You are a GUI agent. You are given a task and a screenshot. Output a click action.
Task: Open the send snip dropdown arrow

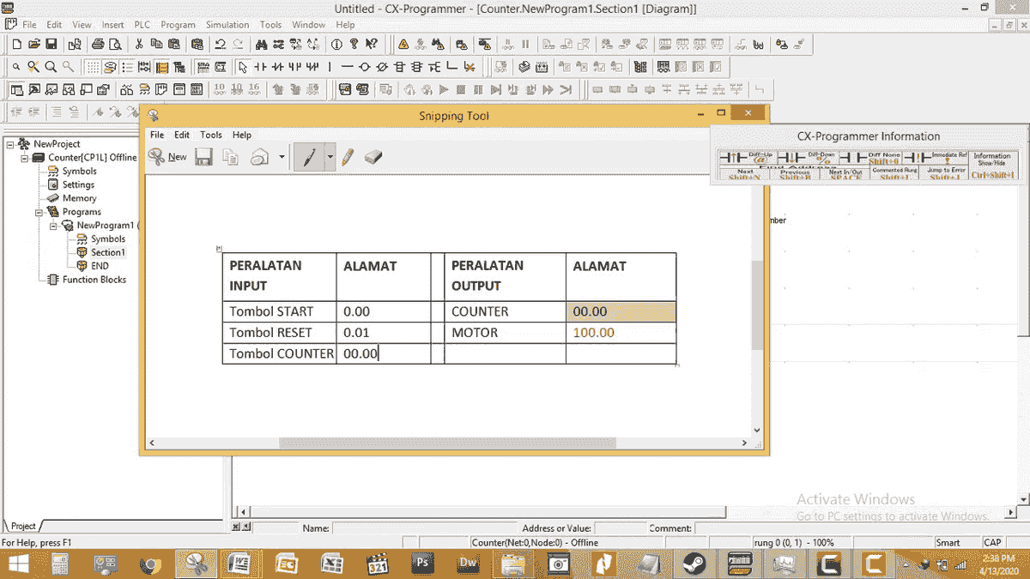click(x=282, y=157)
